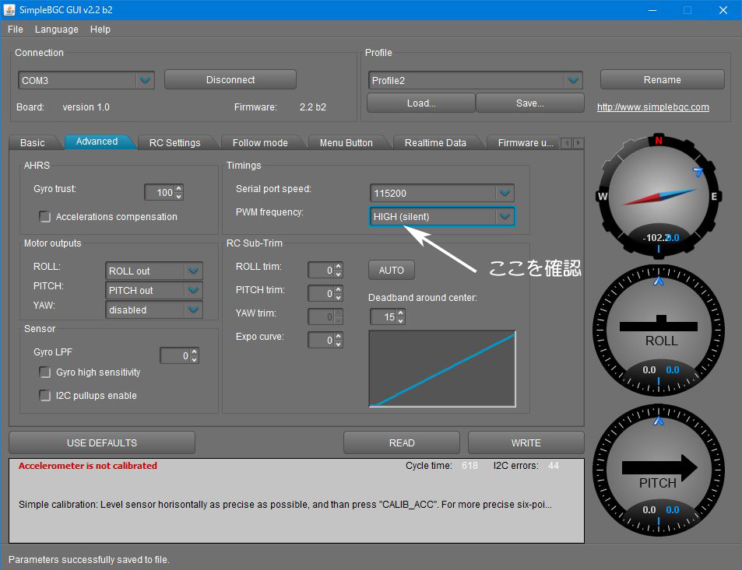Select the Advanced tab
Image resolution: width=742 pixels, height=570 pixels.
tap(97, 142)
